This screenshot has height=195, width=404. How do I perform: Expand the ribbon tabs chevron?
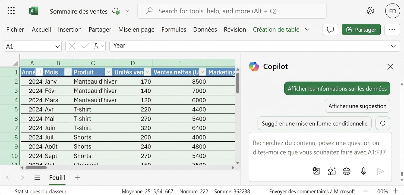point(307,29)
